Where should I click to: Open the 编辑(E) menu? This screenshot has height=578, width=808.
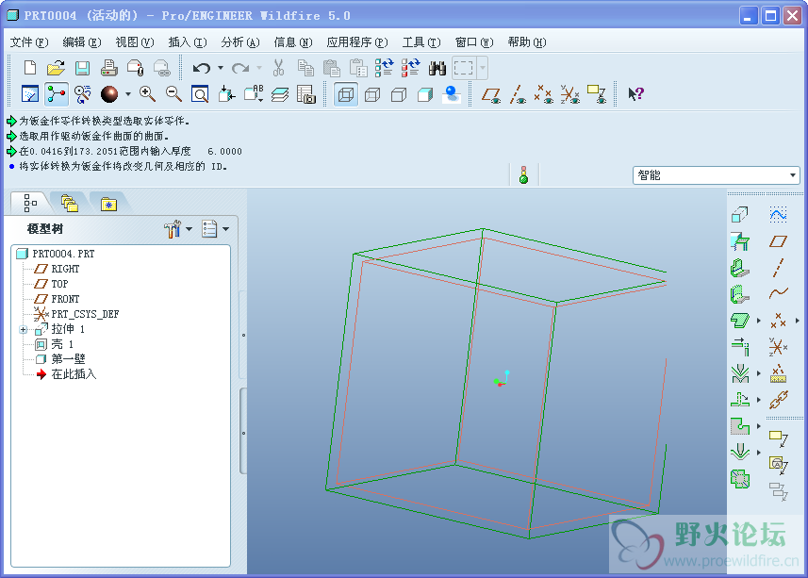[x=82, y=42]
